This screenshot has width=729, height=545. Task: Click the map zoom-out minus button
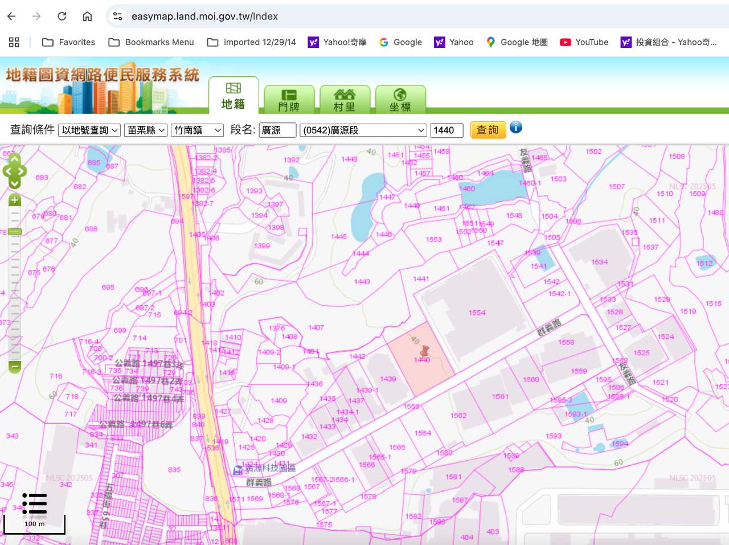[15, 366]
